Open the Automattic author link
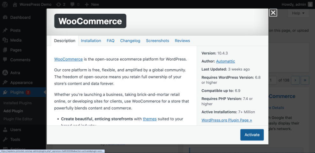This screenshot has height=153, width=315. click(225, 61)
